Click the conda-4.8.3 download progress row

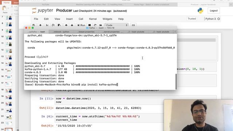click(x=82, y=72)
